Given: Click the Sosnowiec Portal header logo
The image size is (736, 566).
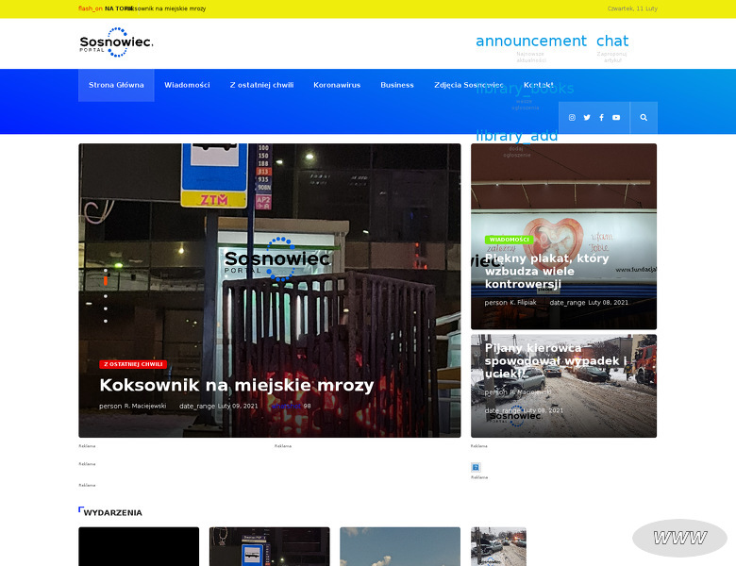Looking at the screenshot, I should [x=116, y=42].
